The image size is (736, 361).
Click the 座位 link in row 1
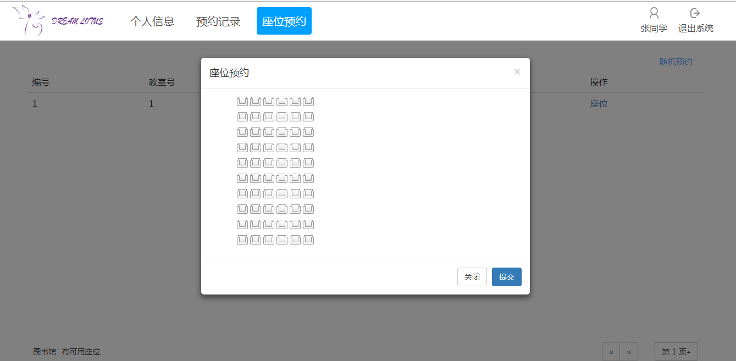click(599, 103)
